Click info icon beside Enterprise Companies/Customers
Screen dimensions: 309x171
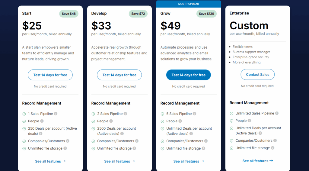275,140
